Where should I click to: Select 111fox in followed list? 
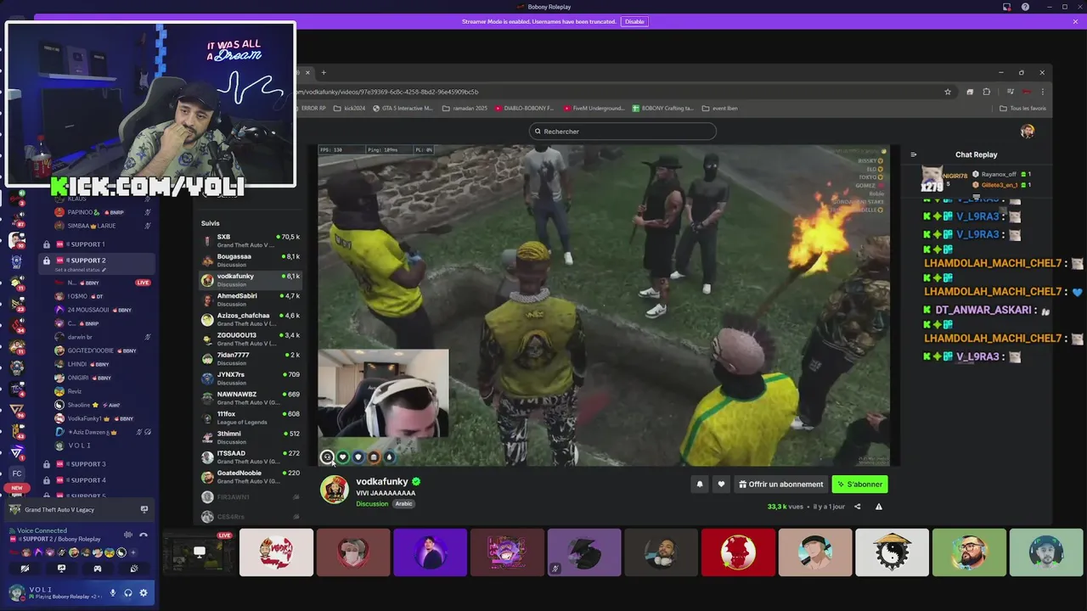249,418
